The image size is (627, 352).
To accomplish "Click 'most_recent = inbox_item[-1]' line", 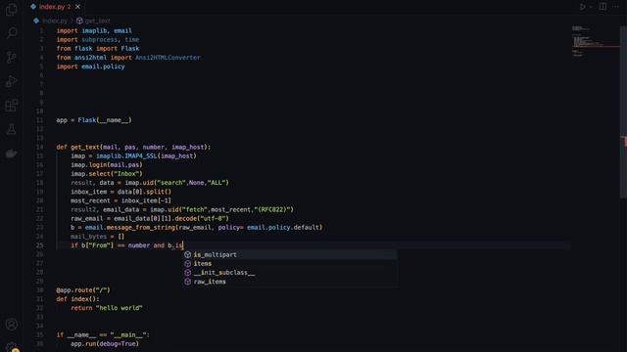I will (x=121, y=200).
